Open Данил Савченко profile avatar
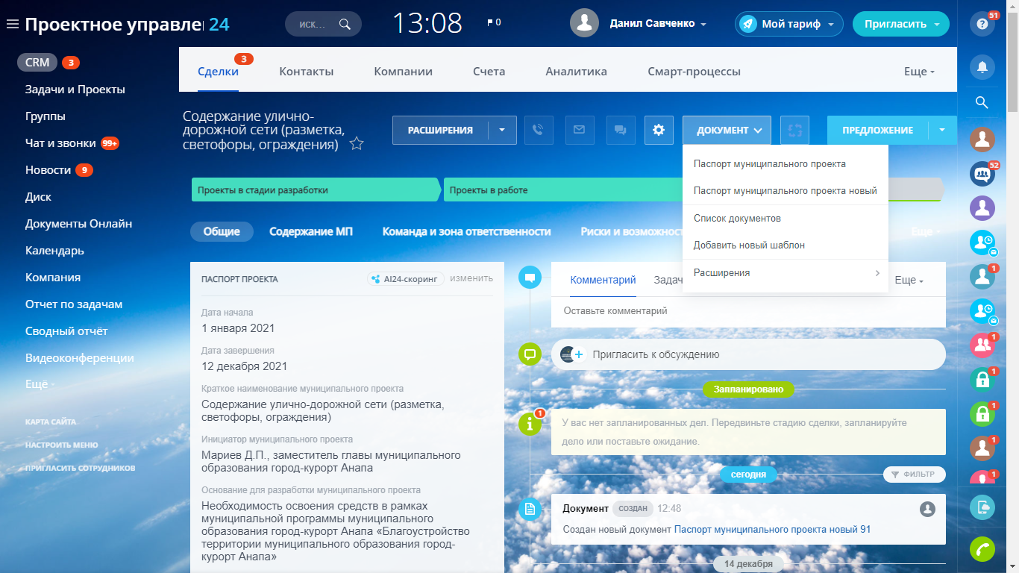The height and width of the screenshot is (573, 1019). click(x=584, y=23)
